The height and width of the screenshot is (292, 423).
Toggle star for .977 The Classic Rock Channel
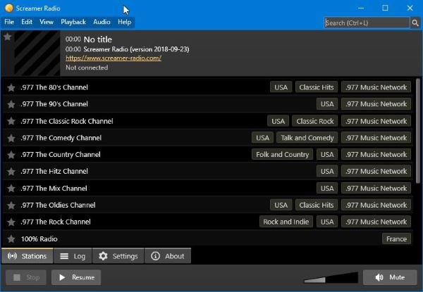point(11,121)
